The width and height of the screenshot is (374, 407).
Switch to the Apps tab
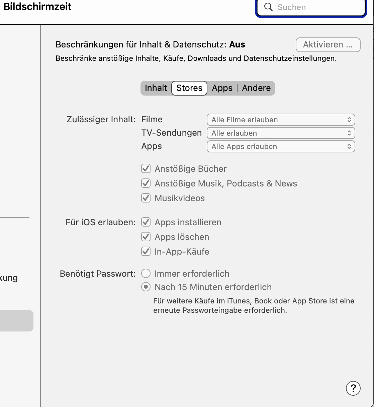click(x=222, y=88)
